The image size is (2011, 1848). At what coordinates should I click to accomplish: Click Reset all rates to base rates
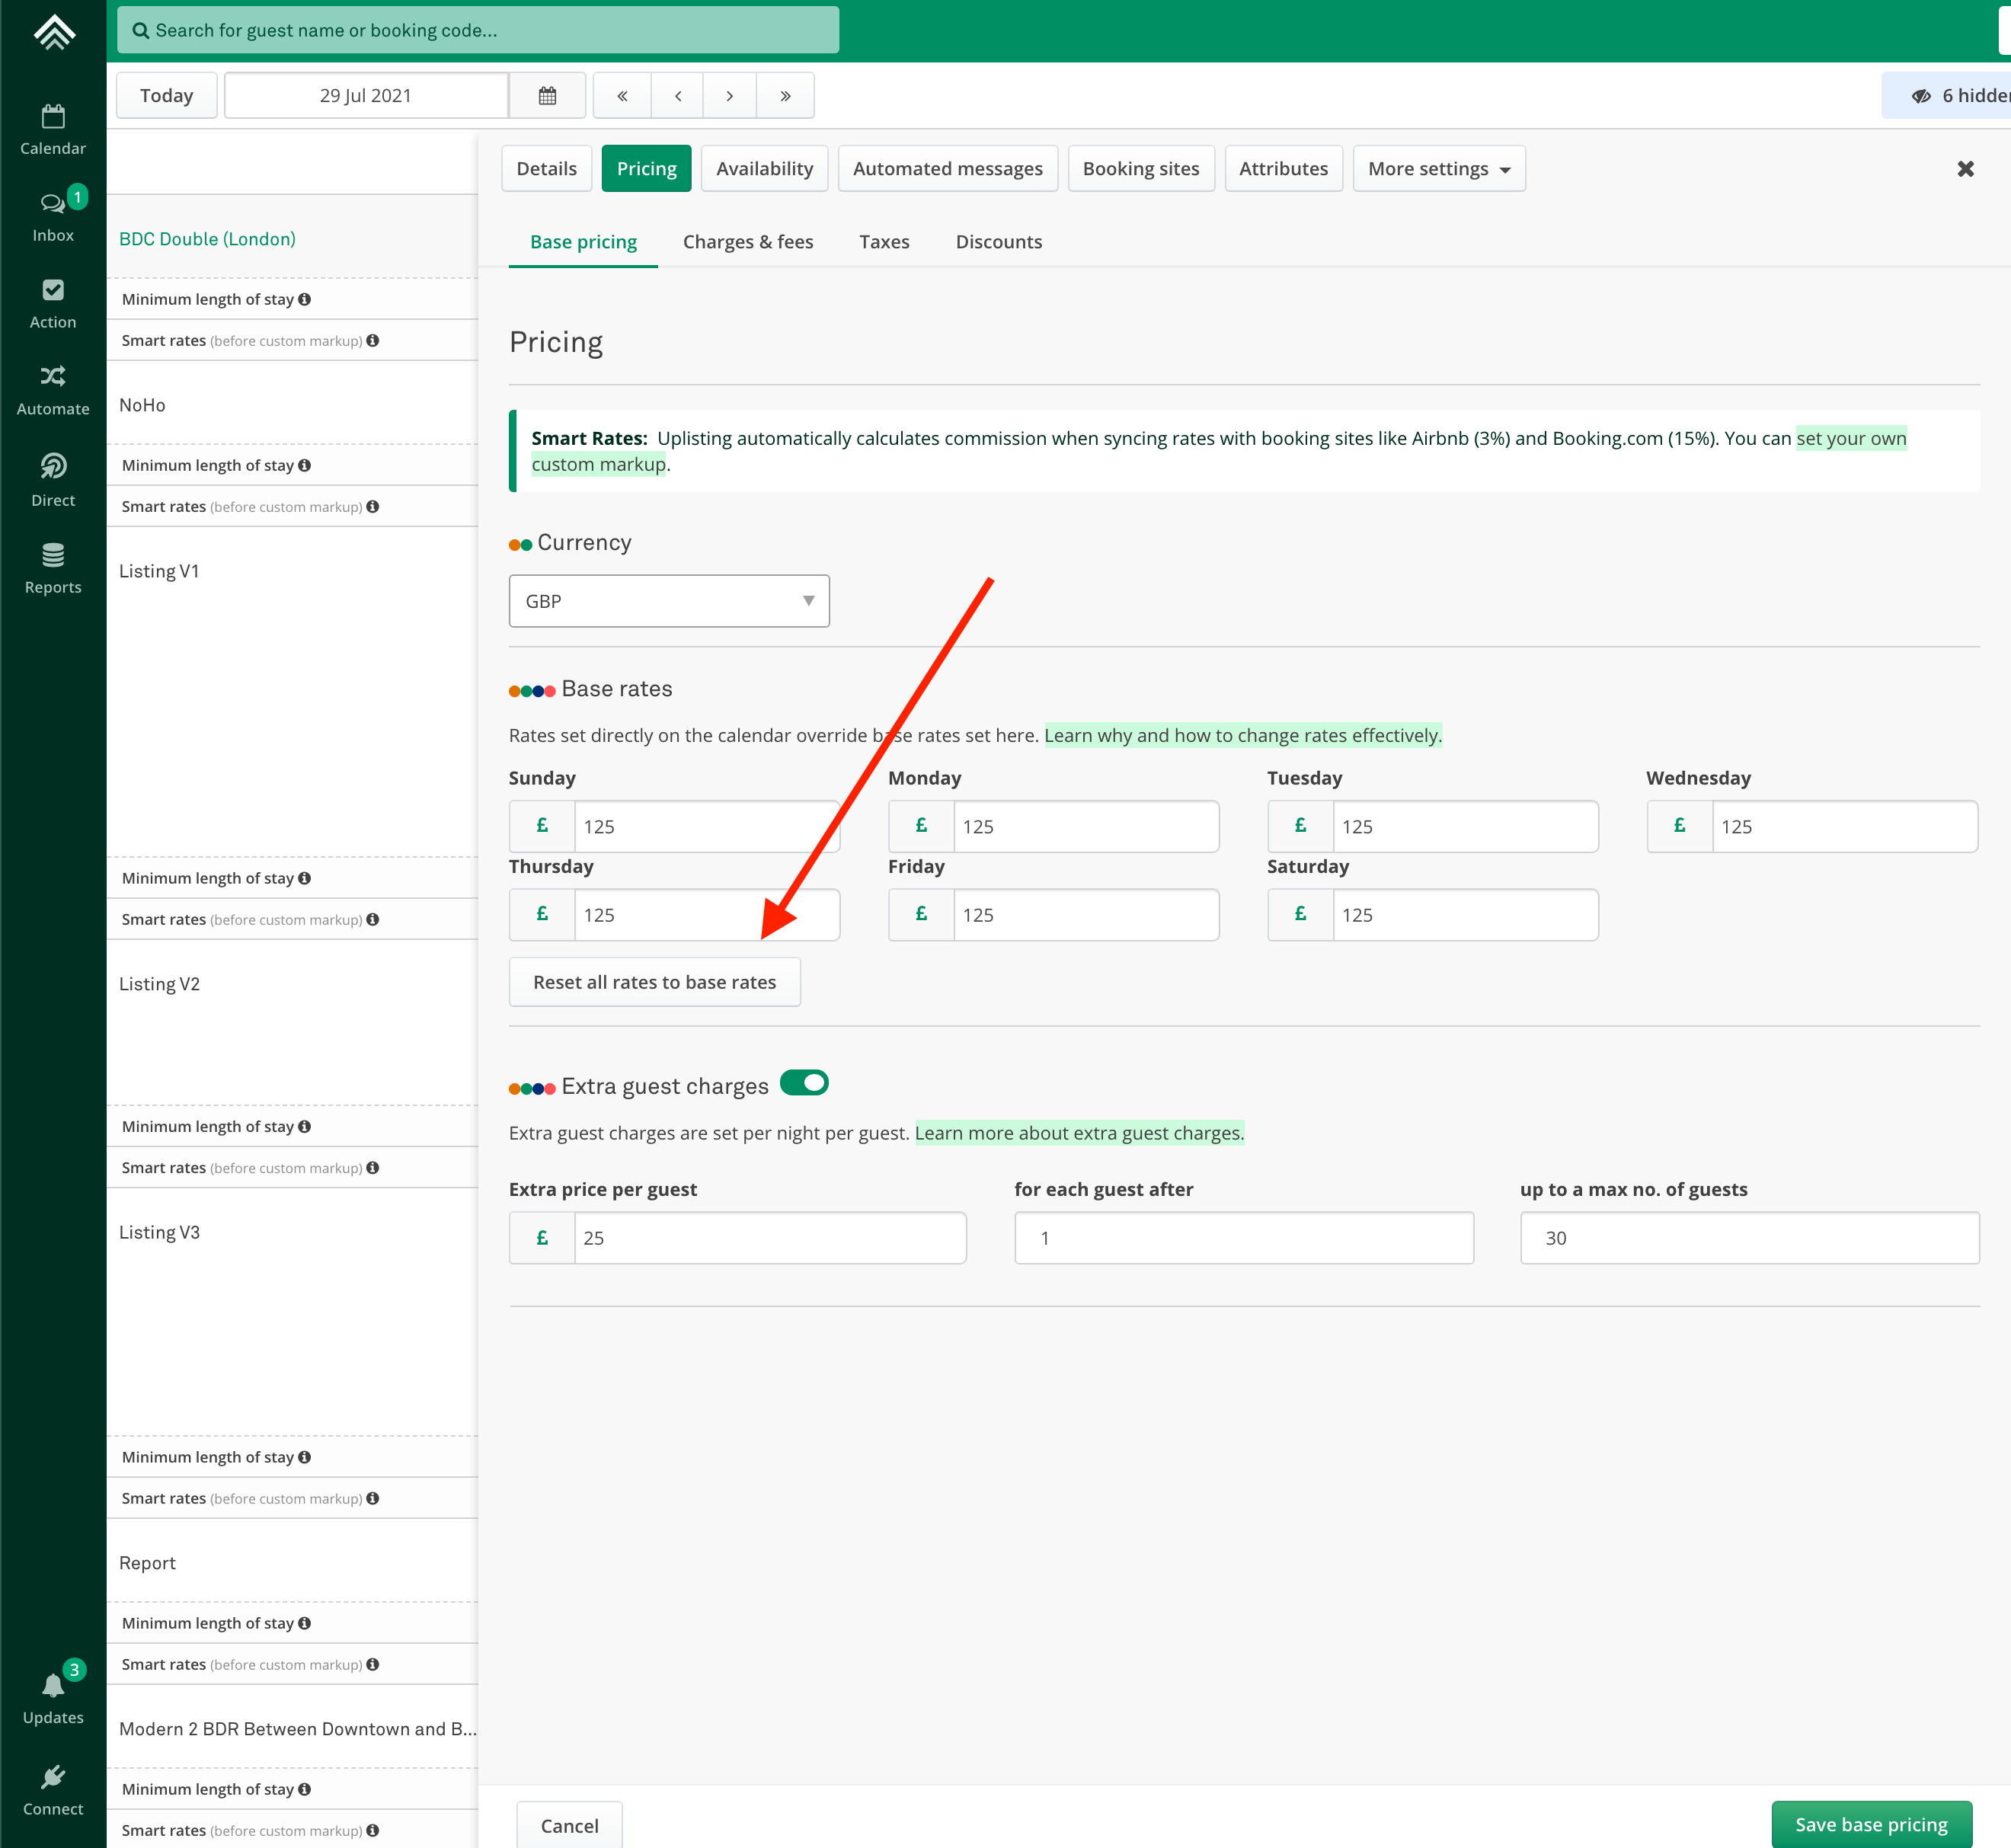pos(654,982)
